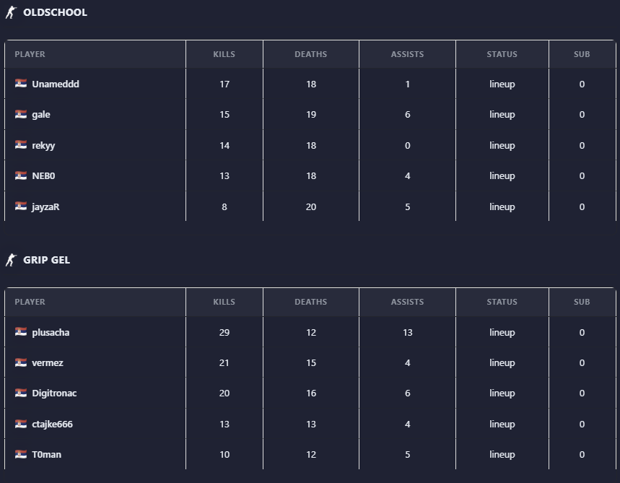The height and width of the screenshot is (483, 620).
Task: Click the OLDSCHOOL STATUS column header
Action: tap(502, 54)
